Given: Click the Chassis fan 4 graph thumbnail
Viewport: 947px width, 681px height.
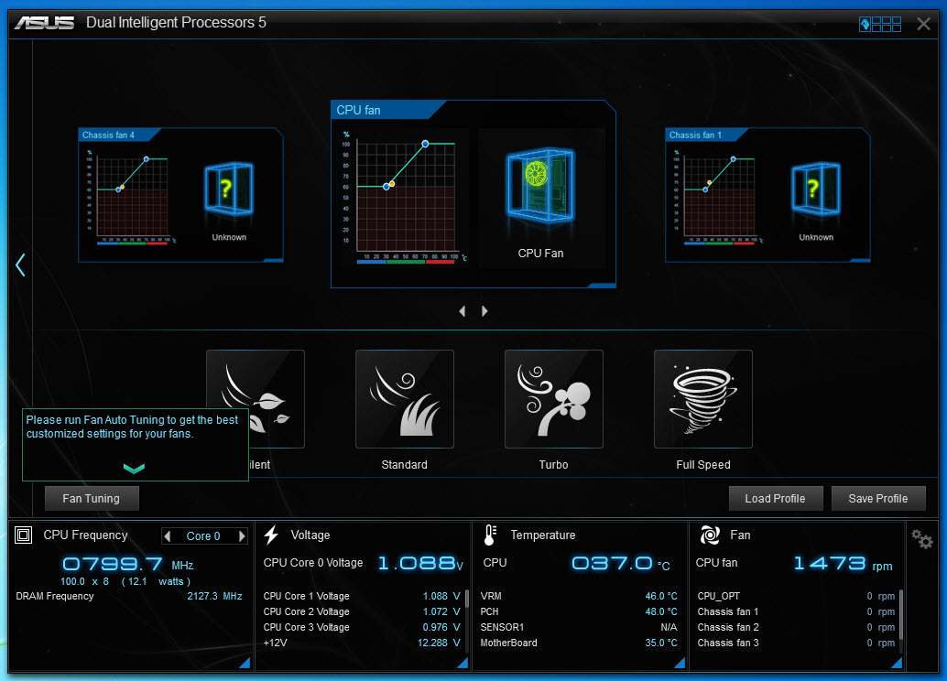Looking at the screenshot, I should 130,196.
